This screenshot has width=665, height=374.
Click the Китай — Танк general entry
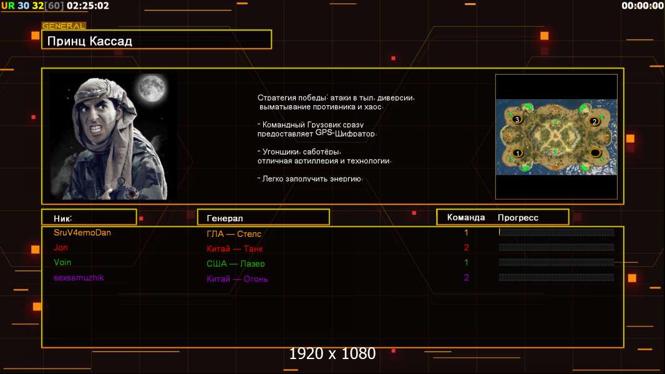pos(235,249)
